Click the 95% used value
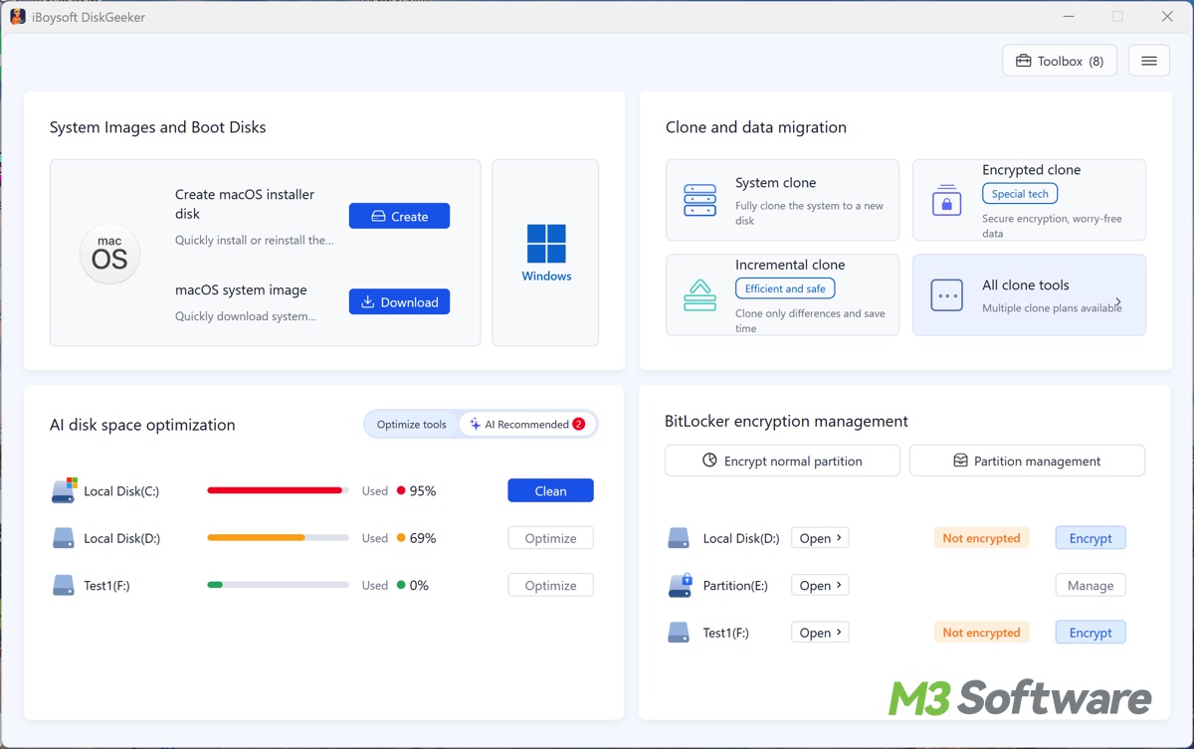This screenshot has width=1194, height=749. 423,490
